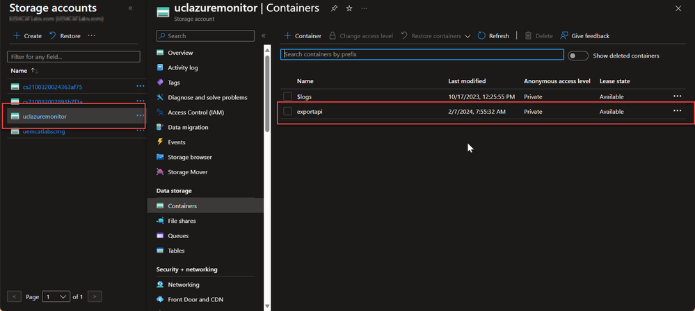The width and height of the screenshot is (695, 311).
Task: Toggle Show deleted containers switch
Action: [x=577, y=56]
